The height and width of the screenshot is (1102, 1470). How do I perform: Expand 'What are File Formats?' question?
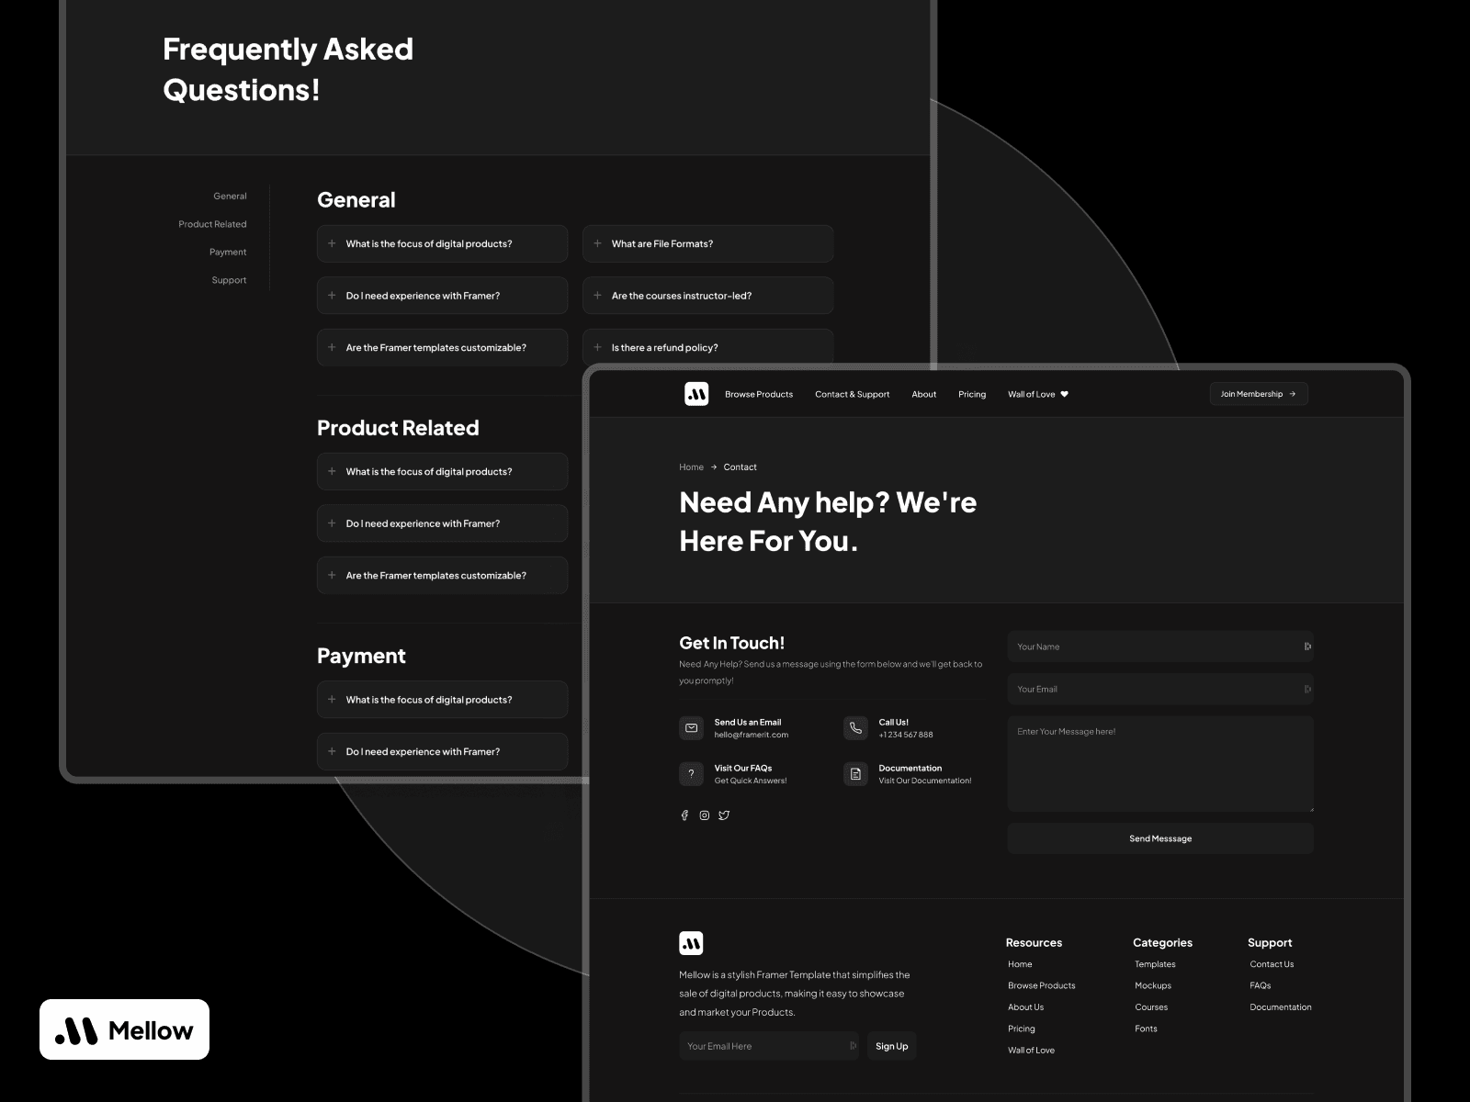[707, 244]
